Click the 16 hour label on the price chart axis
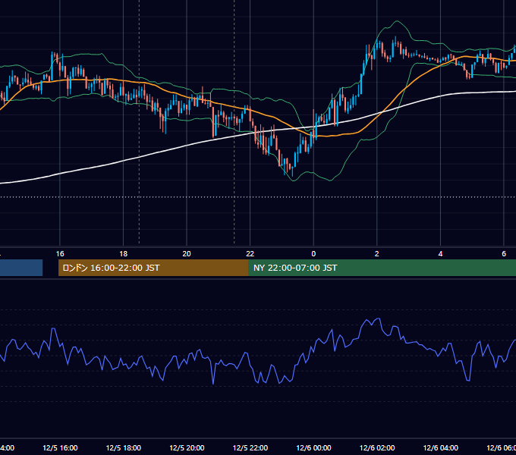Screen dimensions: 516x455 click(60, 254)
